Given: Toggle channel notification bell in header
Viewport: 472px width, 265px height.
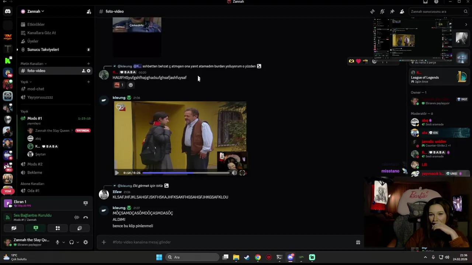Looking at the screenshot, I should click(382, 11).
